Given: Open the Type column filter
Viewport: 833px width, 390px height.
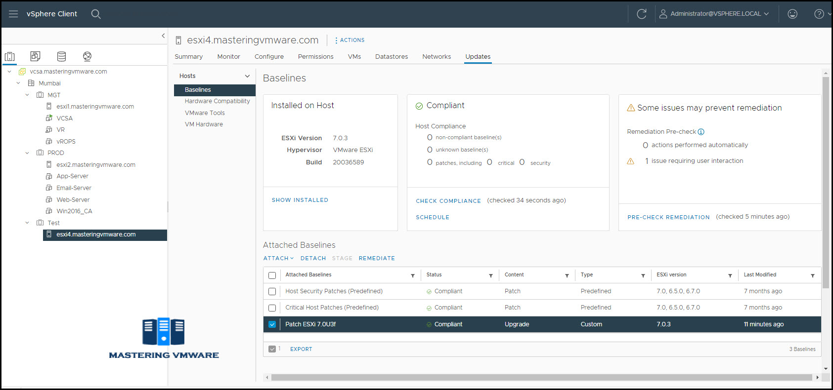Looking at the screenshot, I should pos(643,275).
